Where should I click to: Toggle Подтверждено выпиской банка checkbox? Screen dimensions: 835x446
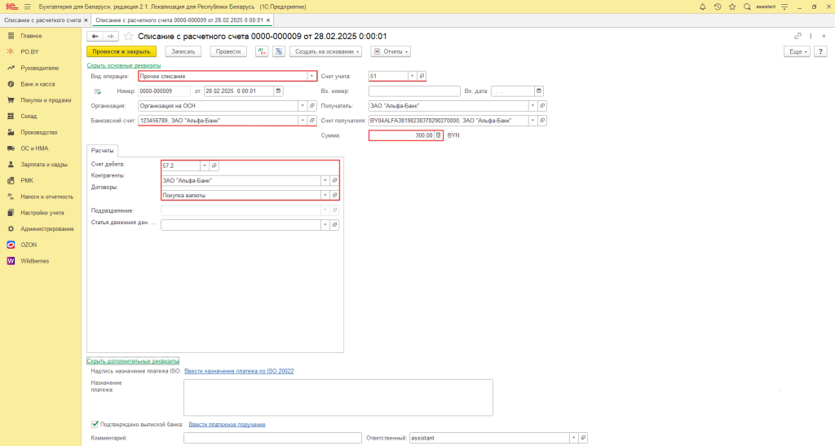pyautogui.click(x=95, y=424)
